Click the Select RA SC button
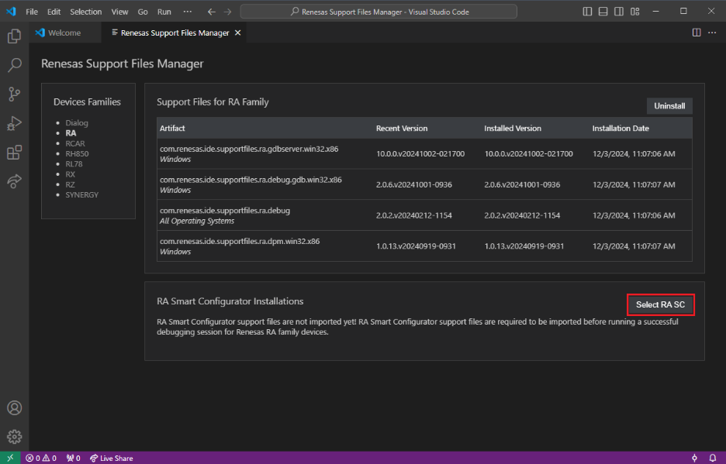This screenshot has height=464, width=726. pyautogui.click(x=660, y=304)
